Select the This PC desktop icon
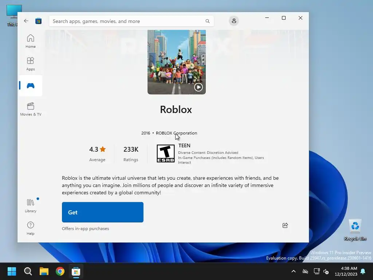This screenshot has height=280, width=373. coord(13,15)
